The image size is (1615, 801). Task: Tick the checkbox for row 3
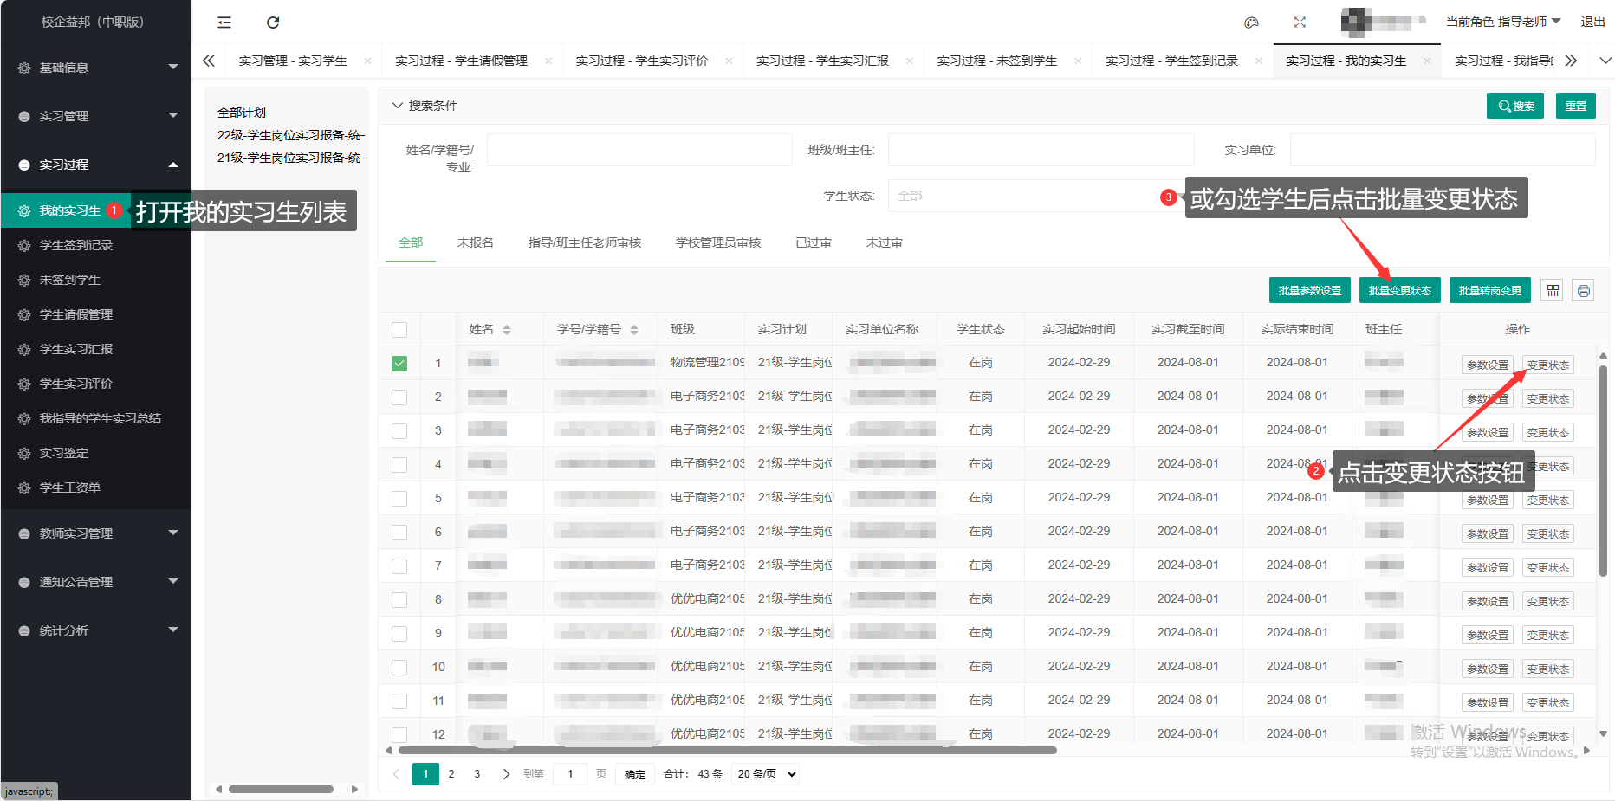click(399, 431)
